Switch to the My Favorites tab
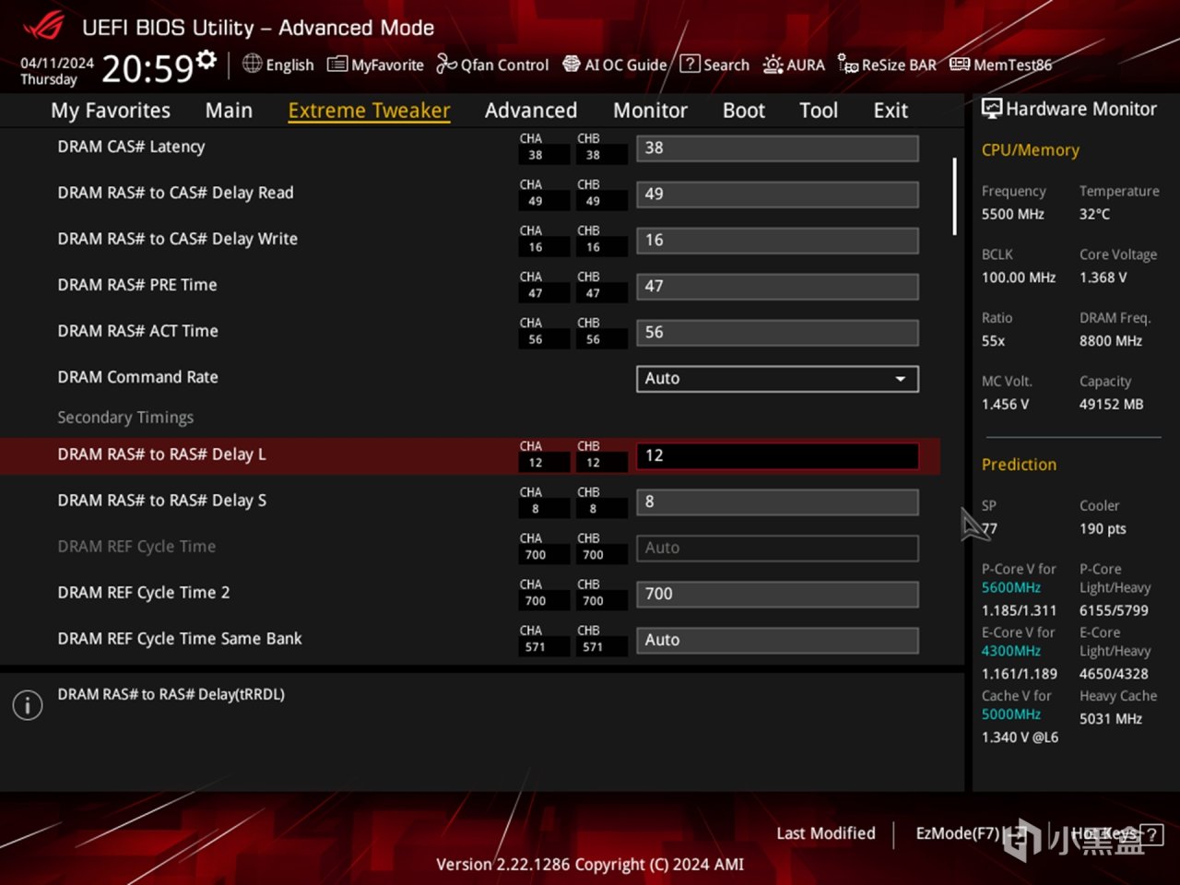 point(111,111)
